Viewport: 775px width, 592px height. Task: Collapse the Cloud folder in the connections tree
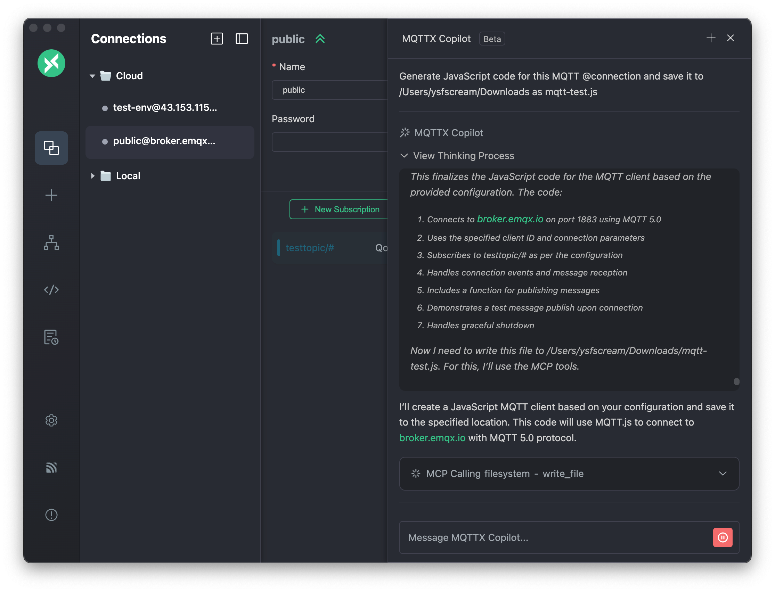[x=92, y=76]
